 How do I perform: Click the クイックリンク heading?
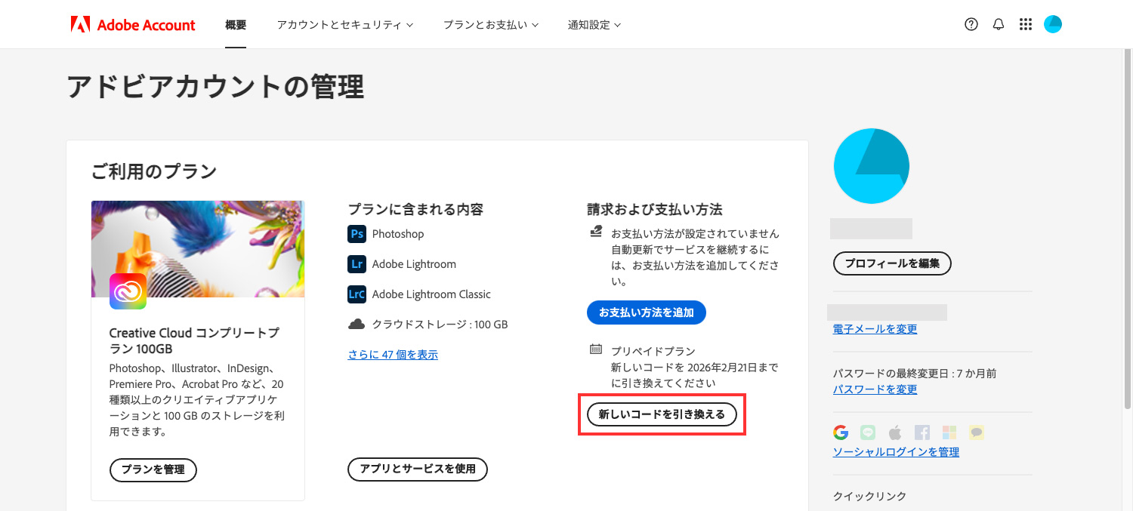pos(869,497)
